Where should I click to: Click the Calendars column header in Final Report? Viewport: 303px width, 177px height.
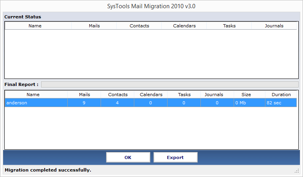[x=151, y=95]
